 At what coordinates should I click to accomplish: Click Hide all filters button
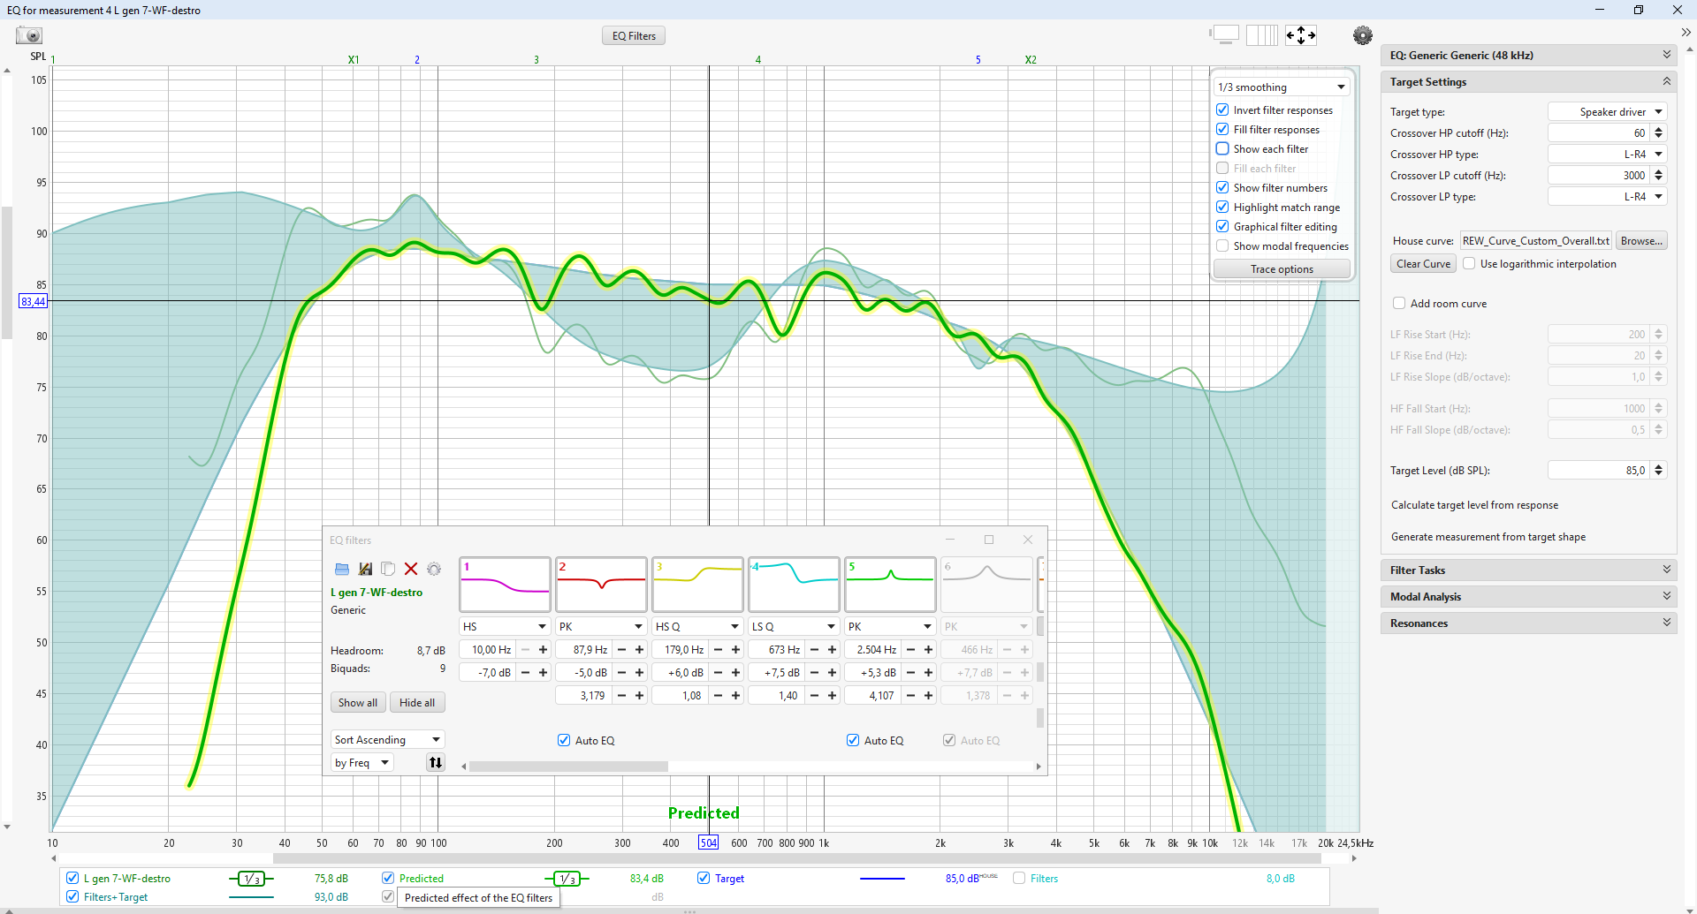point(417,702)
